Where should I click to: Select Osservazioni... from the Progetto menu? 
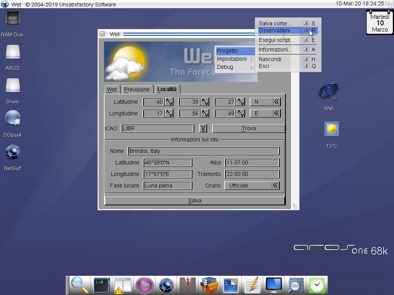(x=277, y=30)
